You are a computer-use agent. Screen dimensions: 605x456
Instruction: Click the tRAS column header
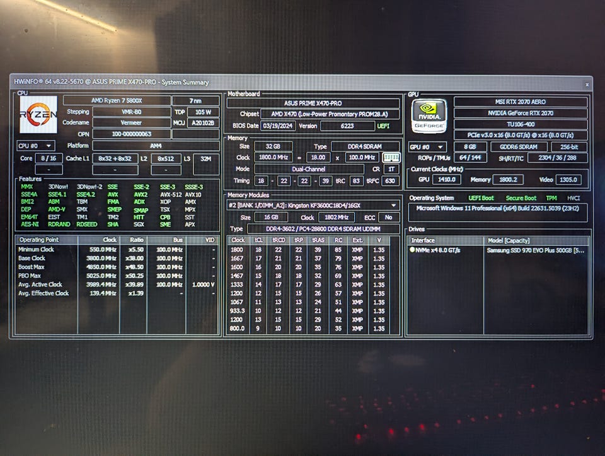click(x=318, y=240)
